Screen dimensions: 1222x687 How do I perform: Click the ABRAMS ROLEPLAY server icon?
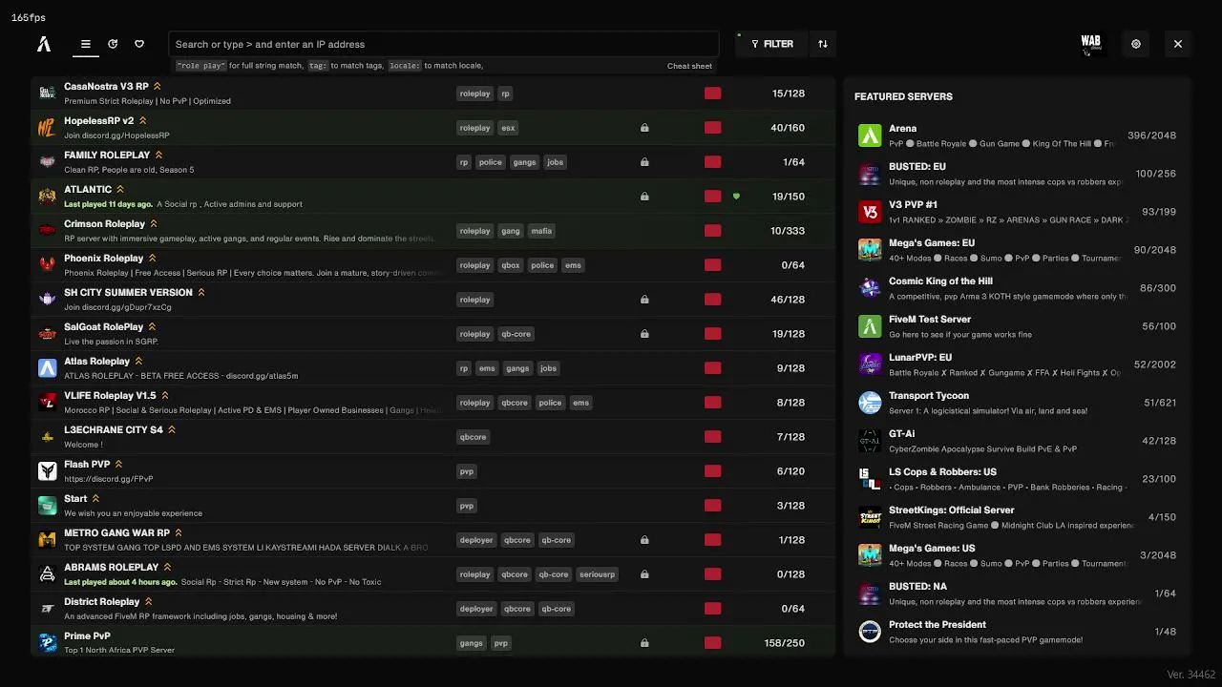click(x=47, y=574)
